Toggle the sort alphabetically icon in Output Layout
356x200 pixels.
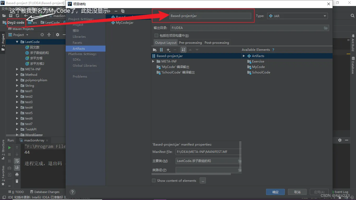(x=183, y=50)
